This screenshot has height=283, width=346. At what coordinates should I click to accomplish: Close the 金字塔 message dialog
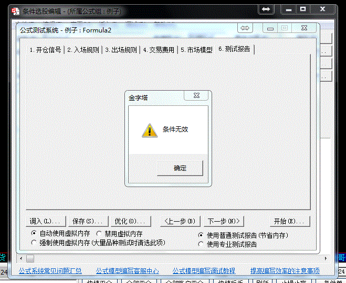(196, 95)
